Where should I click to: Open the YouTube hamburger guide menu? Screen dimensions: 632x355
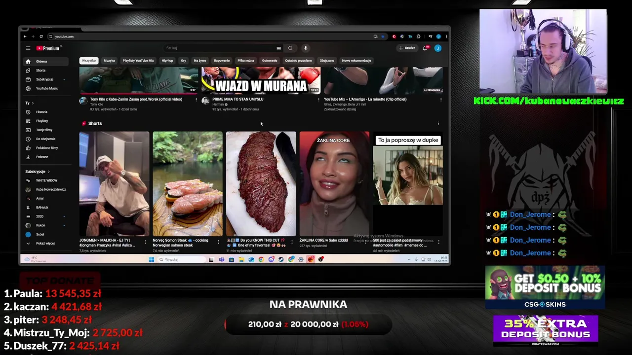28,48
